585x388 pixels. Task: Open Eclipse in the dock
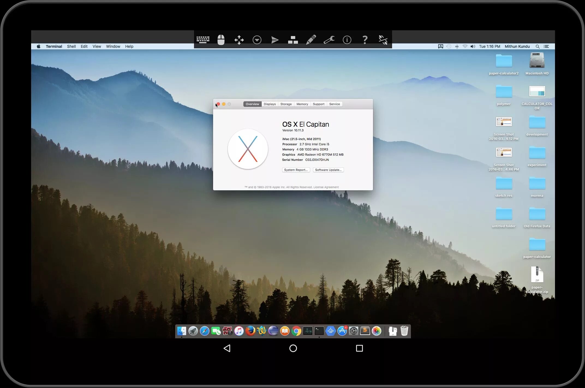(273, 331)
